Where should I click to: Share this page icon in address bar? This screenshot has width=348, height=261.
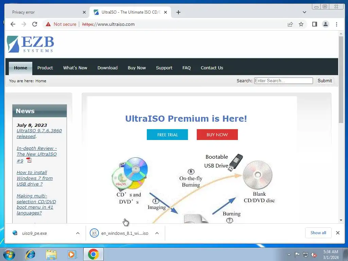290,24
